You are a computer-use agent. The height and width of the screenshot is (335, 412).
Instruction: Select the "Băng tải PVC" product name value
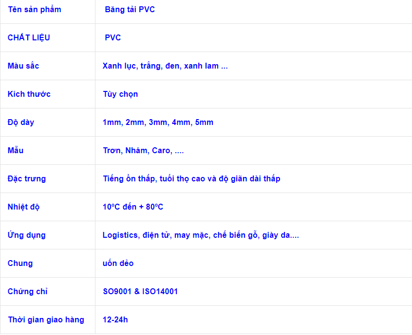130,9
